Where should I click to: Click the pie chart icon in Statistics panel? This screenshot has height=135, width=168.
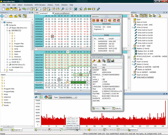point(46,97)
